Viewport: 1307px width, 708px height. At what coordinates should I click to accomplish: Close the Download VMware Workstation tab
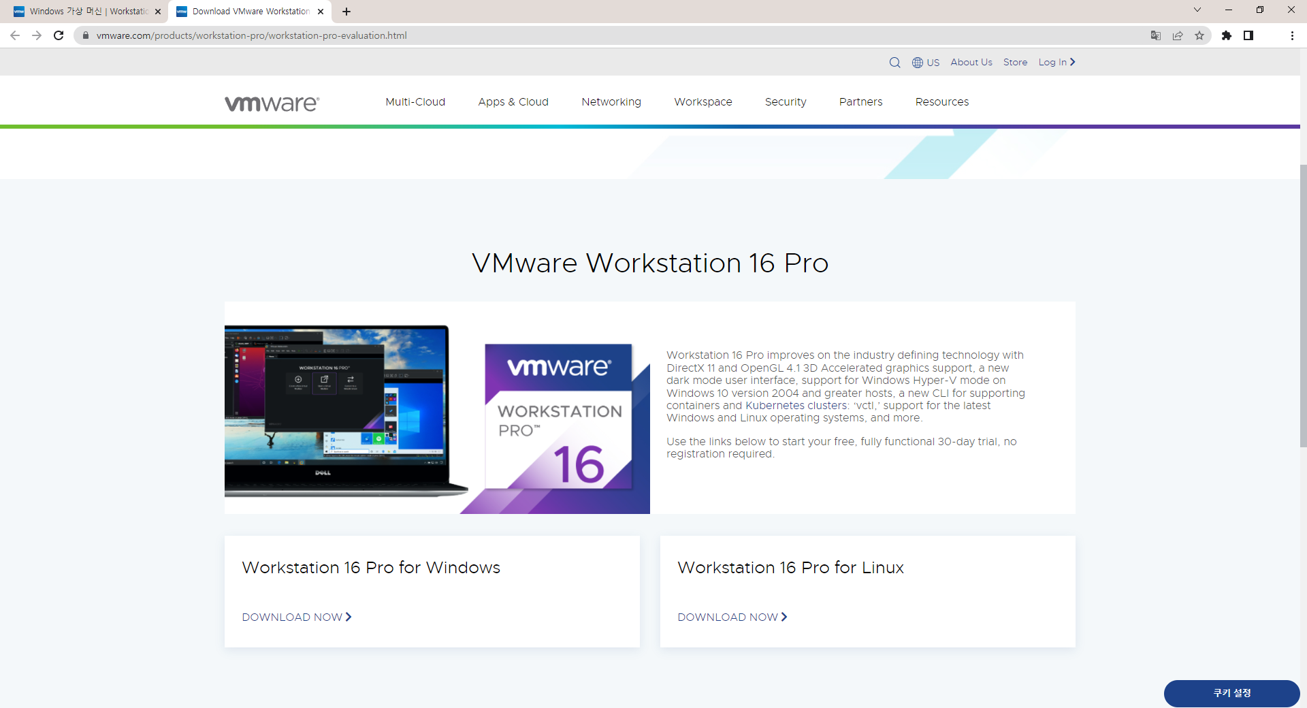(x=321, y=12)
